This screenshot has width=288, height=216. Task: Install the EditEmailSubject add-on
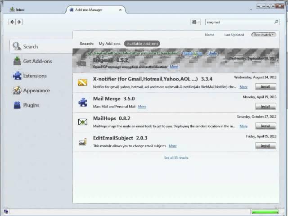(x=265, y=146)
